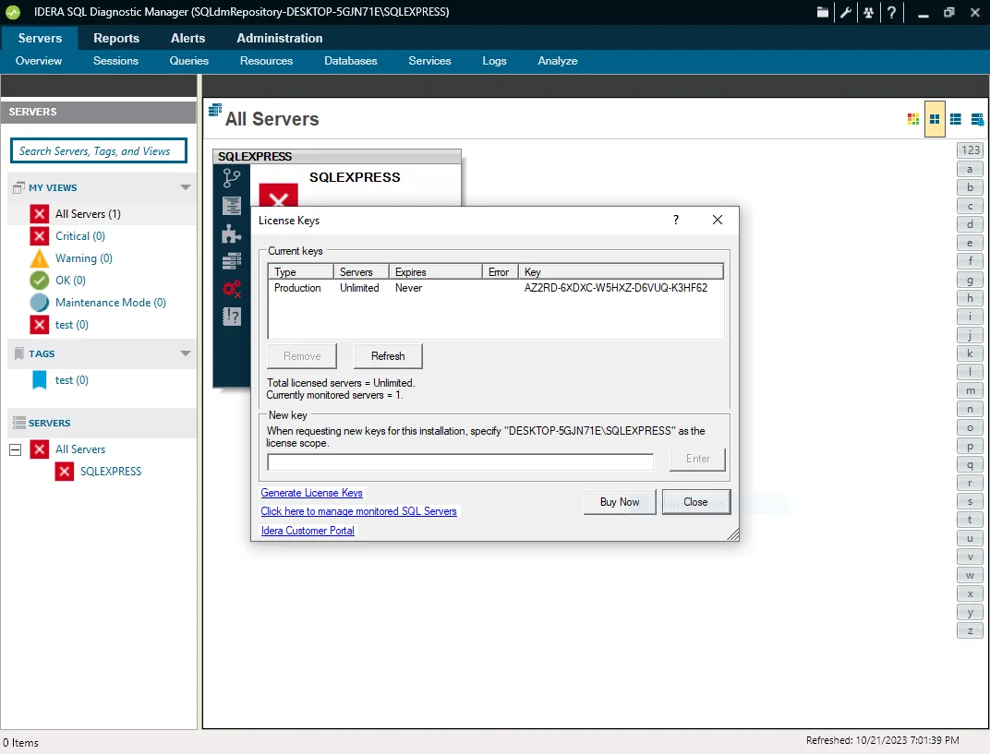Click the help question mark in License Keys dialog

coord(676,220)
